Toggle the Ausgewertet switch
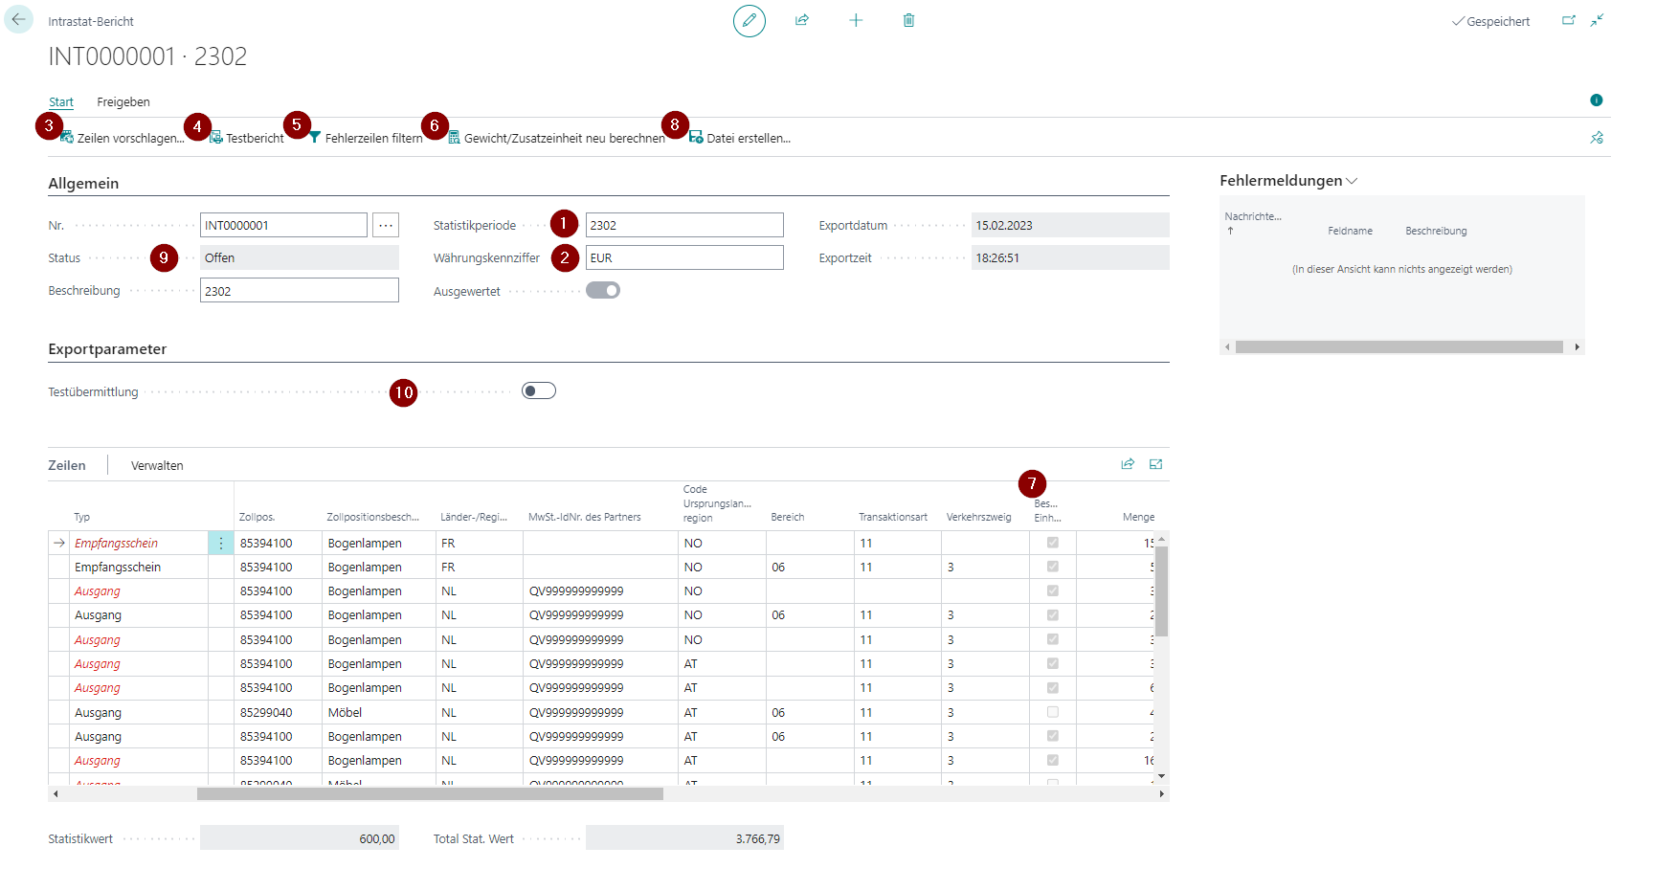This screenshot has width=1656, height=869. (x=603, y=289)
